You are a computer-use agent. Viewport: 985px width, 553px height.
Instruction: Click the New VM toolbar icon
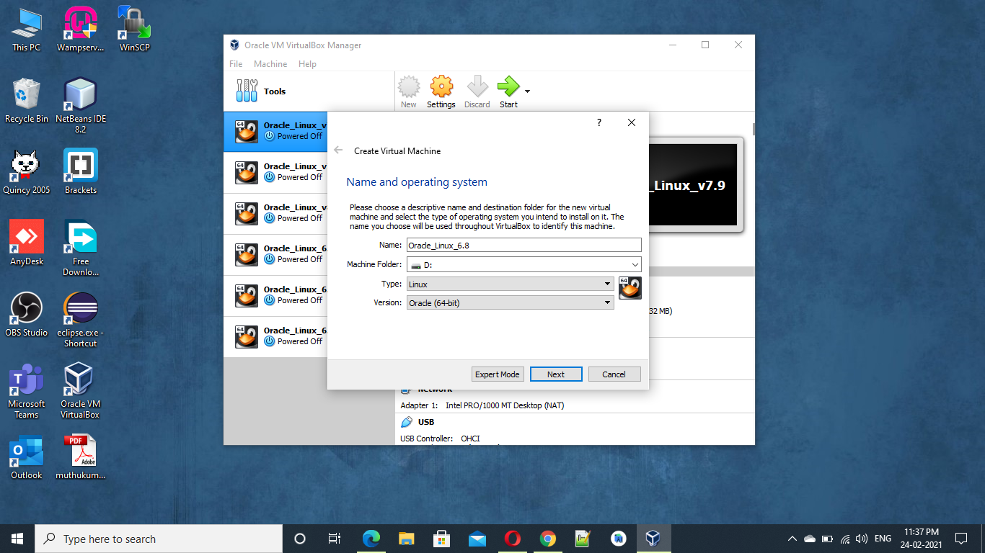(409, 92)
